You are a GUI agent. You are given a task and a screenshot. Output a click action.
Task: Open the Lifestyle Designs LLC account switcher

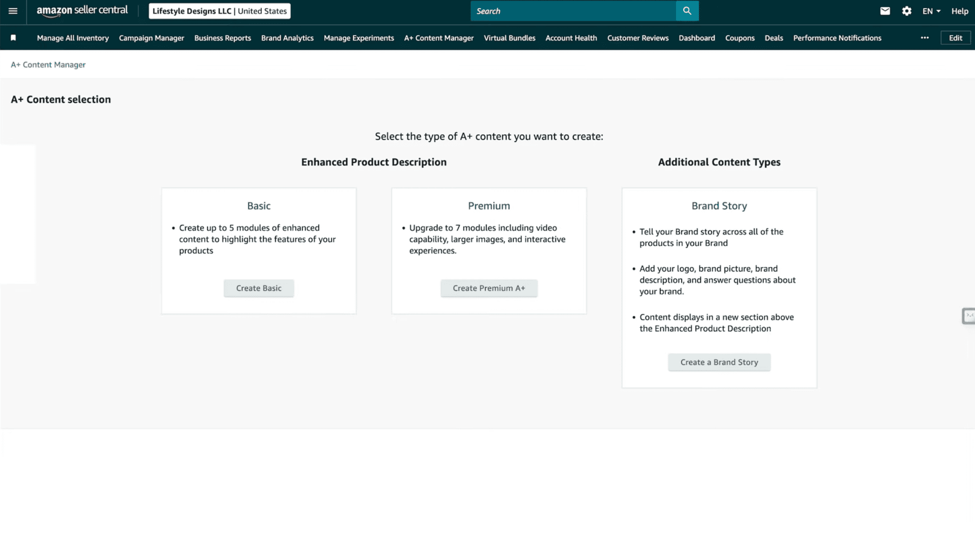(x=219, y=11)
